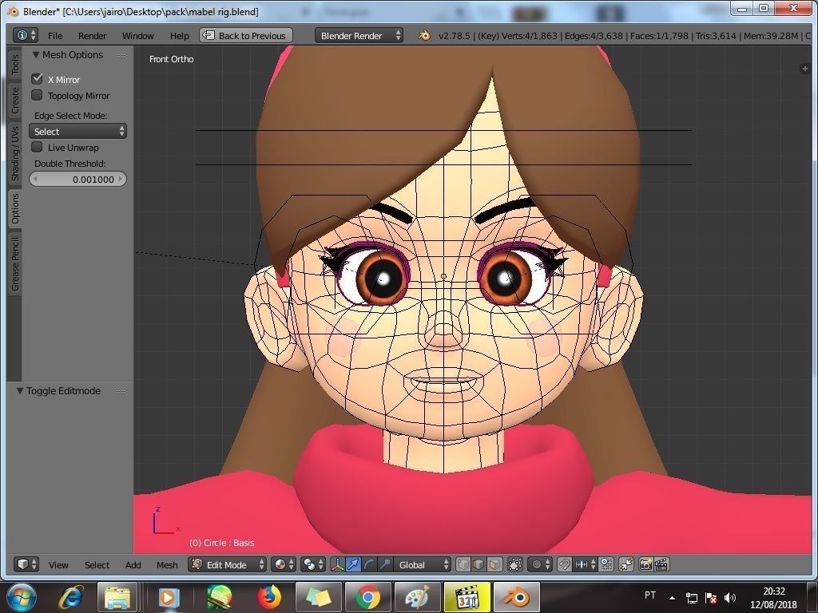Viewport: 818px width, 613px height.
Task: Open the proportional editing dropdown
Action: click(540, 564)
